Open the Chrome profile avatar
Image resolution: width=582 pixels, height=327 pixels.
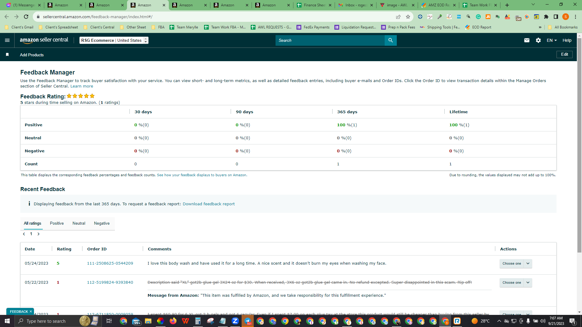coord(566,17)
